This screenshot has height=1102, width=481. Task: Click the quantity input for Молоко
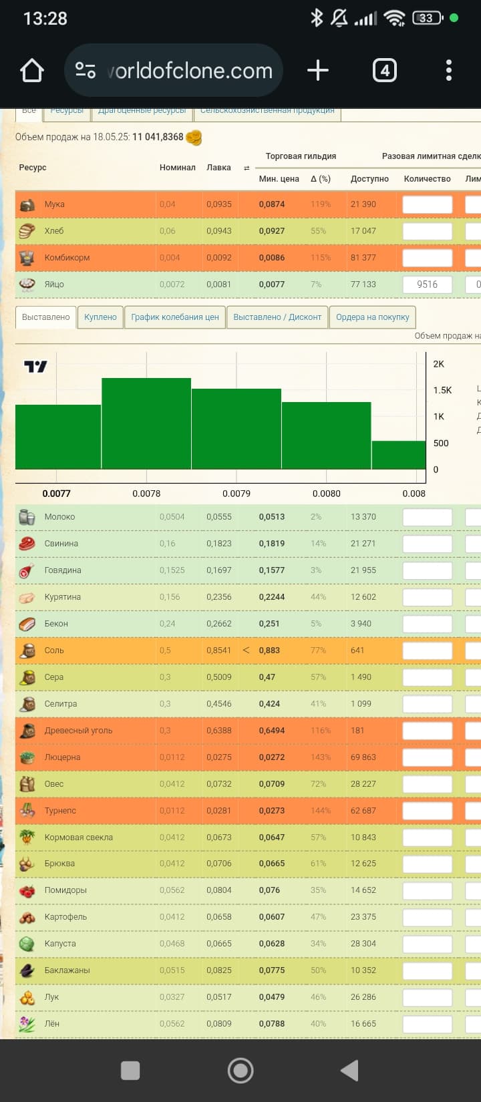428,517
